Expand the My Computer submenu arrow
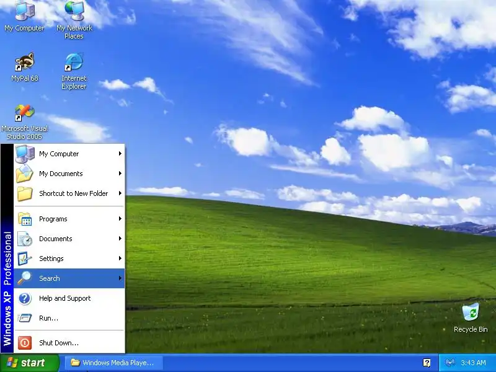The height and width of the screenshot is (372, 496). coord(120,153)
